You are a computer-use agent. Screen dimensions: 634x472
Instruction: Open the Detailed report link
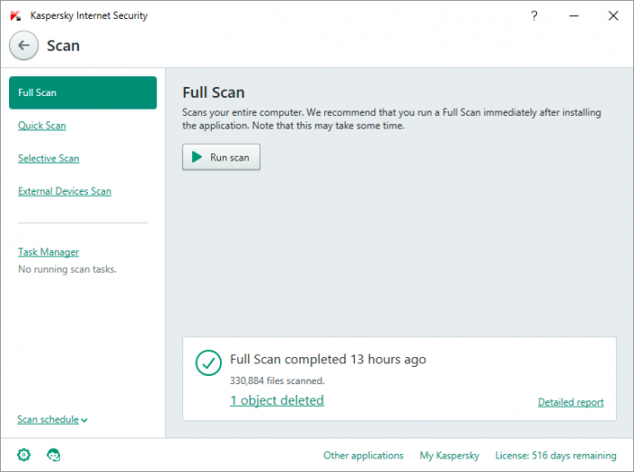pyautogui.click(x=571, y=402)
